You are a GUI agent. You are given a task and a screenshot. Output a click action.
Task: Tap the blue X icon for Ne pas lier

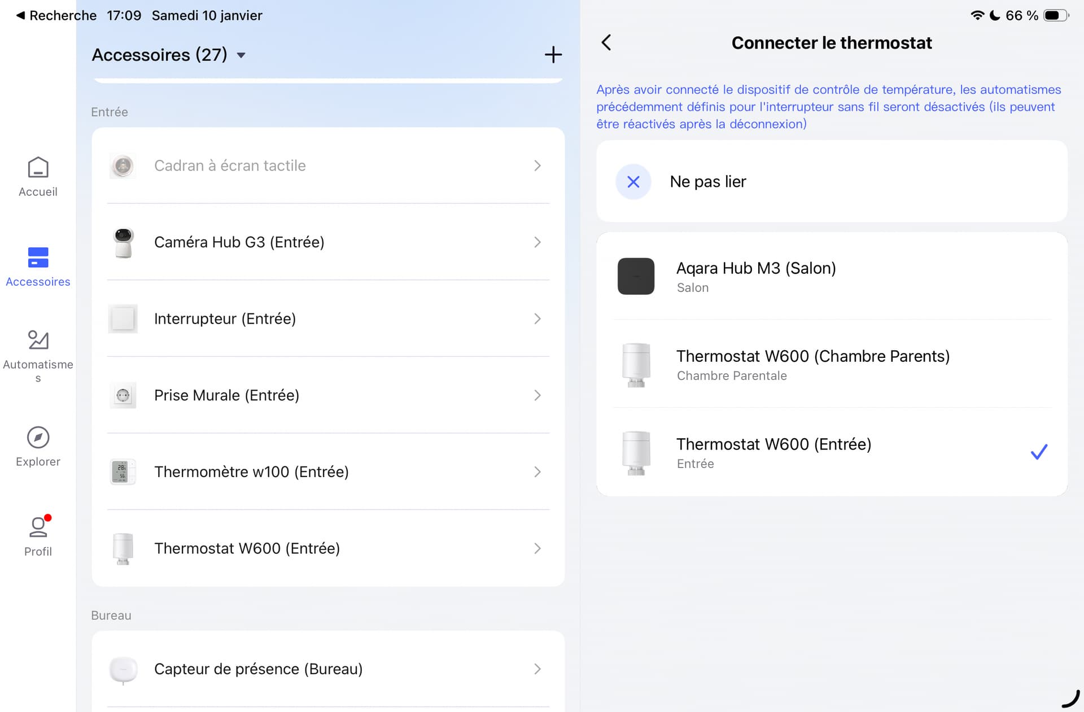(633, 182)
